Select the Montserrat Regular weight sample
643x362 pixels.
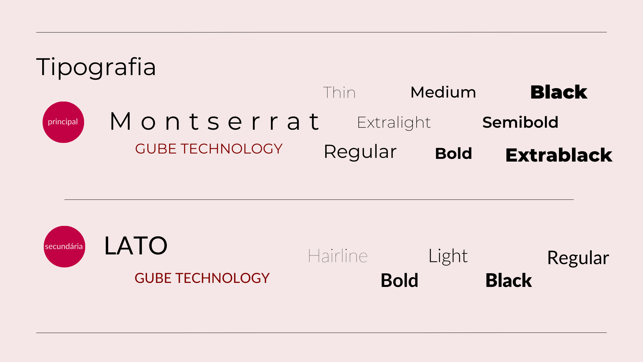tap(360, 152)
